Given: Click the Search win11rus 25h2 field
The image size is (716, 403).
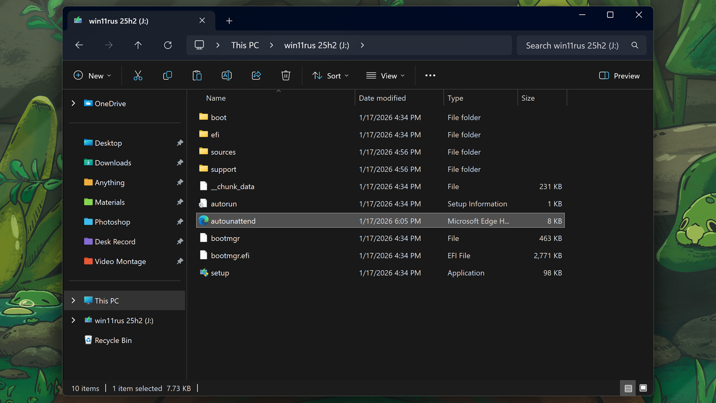Looking at the screenshot, I should 572,46.
